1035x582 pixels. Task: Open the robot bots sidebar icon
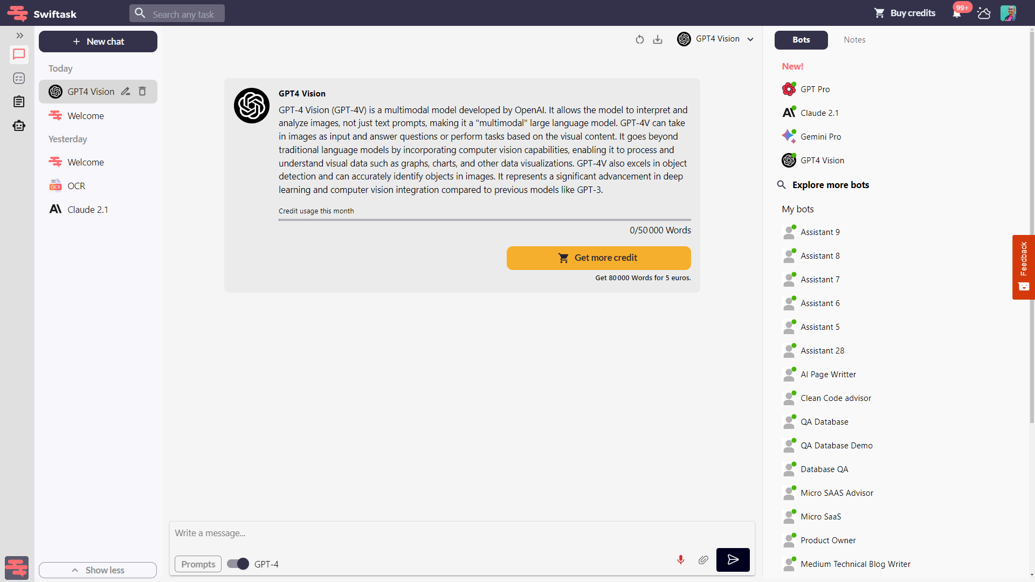pos(19,126)
